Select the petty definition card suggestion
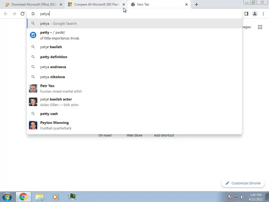 134,35
